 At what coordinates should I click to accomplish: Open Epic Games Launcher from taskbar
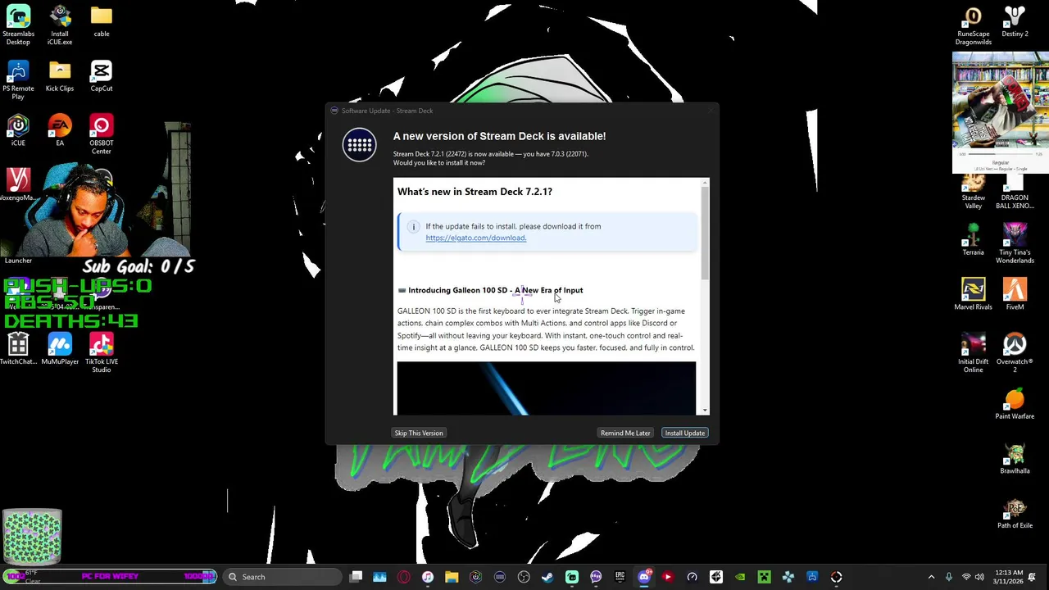(620, 577)
